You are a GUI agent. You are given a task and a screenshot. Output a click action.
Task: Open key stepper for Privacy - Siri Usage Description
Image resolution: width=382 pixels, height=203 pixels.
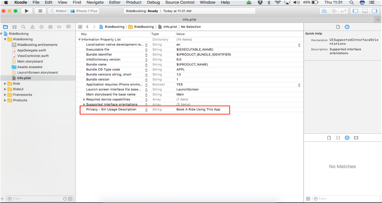[146, 110]
